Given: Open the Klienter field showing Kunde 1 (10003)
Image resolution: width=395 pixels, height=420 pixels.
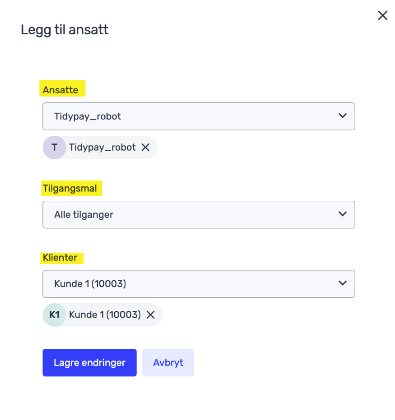Looking at the screenshot, I should pyautogui.click(x=199, y=284).
